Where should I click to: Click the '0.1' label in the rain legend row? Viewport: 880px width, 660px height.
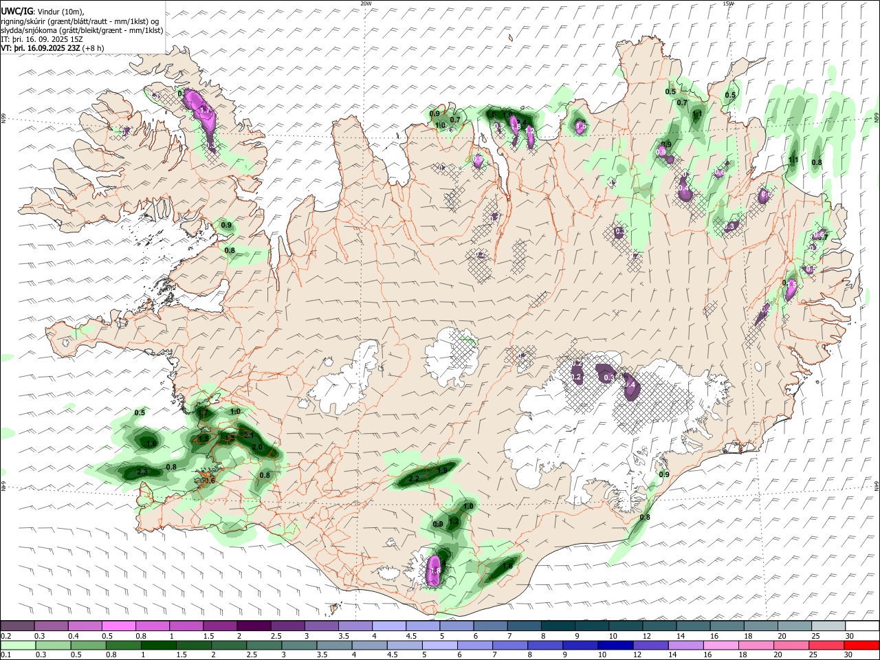(x=5, y=655)
